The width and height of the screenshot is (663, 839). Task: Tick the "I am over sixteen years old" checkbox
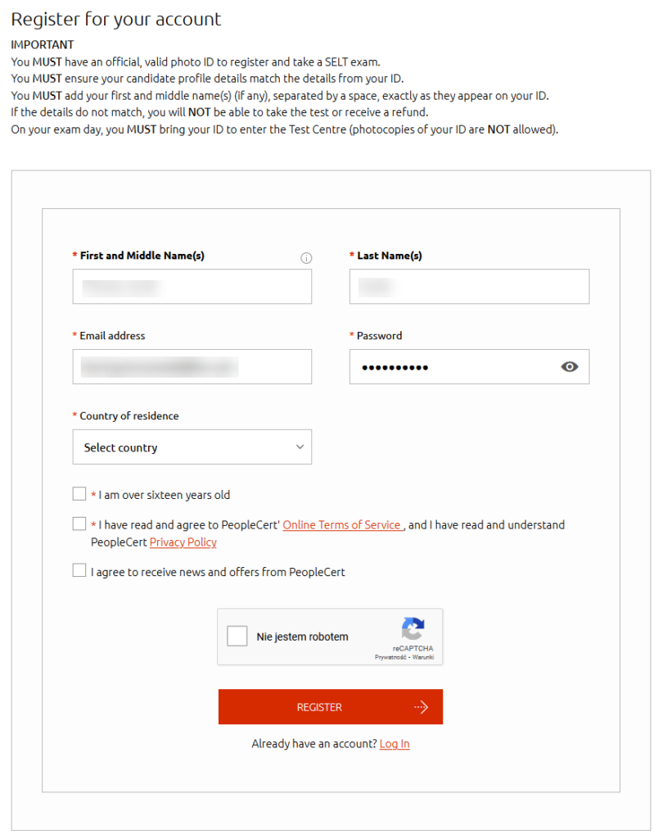click(x=79, y=494)
